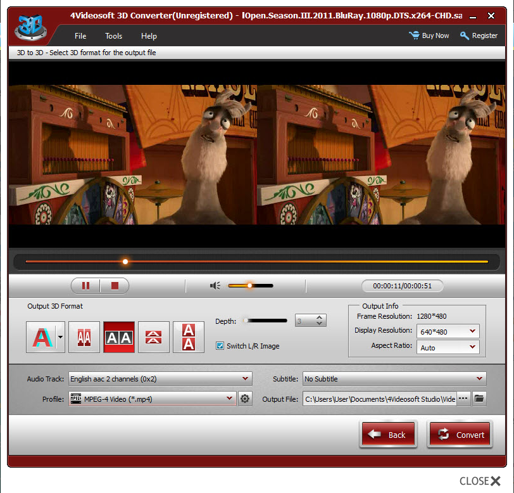The image size is (514, 493).
Task: Open the output folder icon
Action: [479, 399]
